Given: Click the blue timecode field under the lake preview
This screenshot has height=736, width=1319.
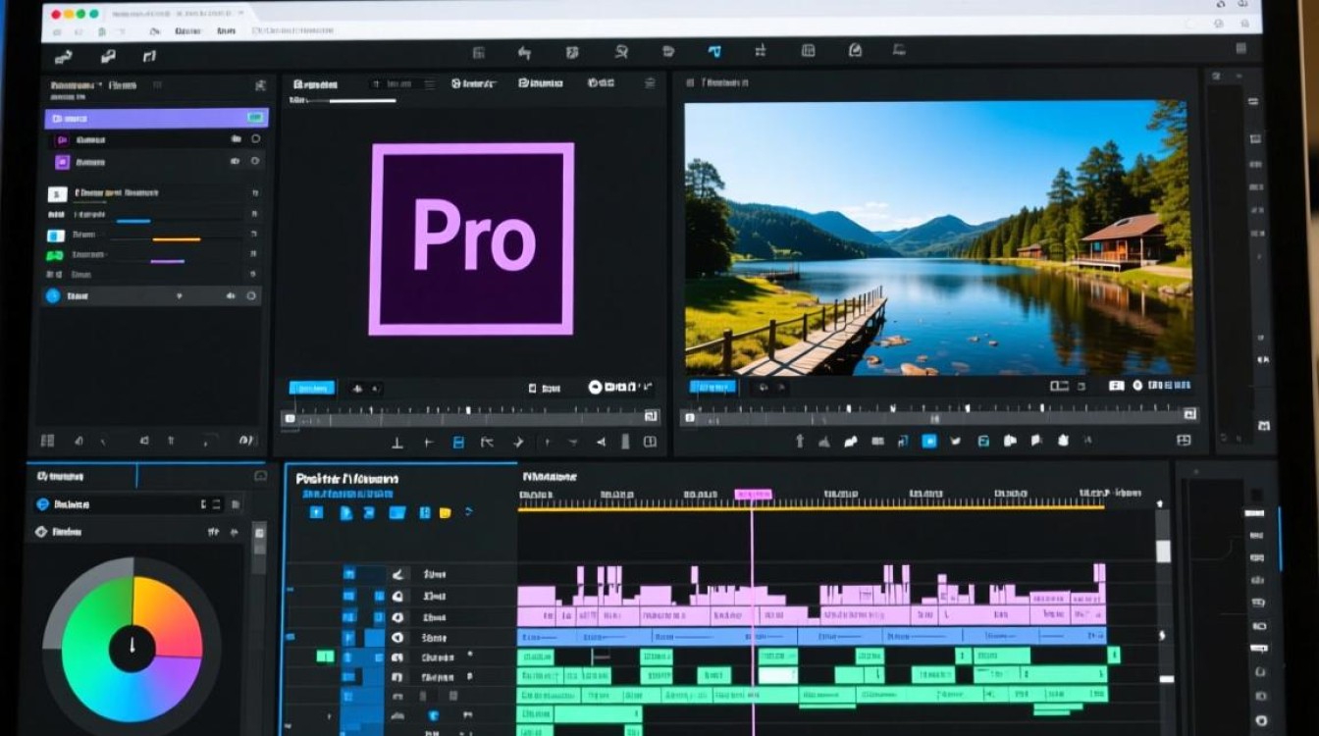Looking at the screenshot, I should pyautogui.click(x=712, y=387).
